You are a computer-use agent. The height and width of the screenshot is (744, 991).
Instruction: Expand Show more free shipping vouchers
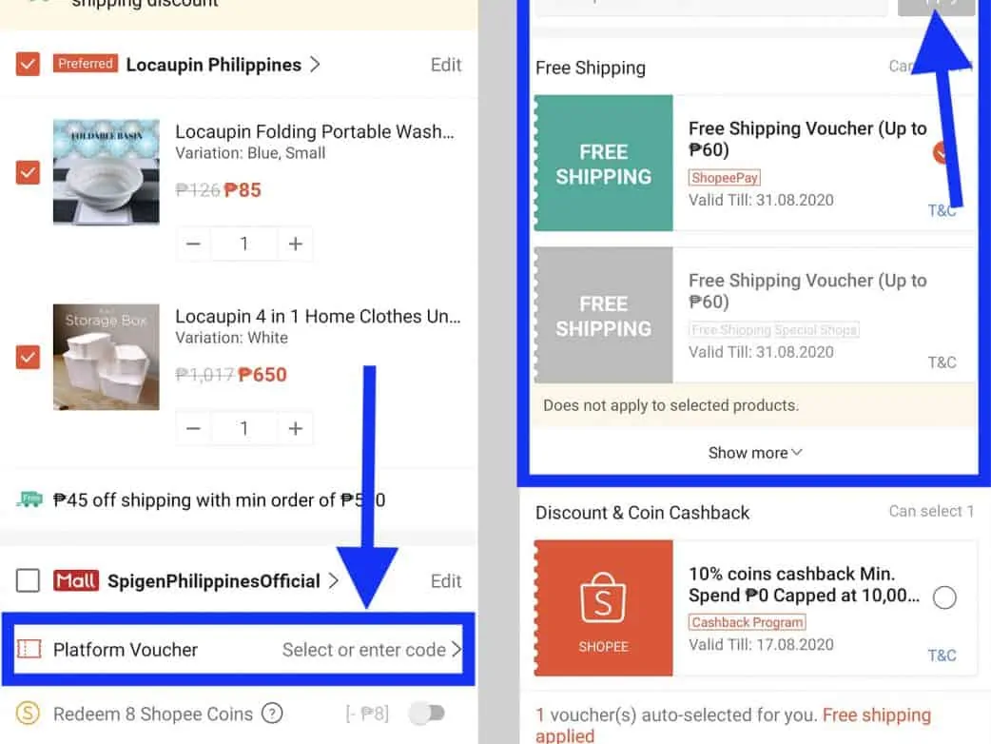tap(755, 453)
